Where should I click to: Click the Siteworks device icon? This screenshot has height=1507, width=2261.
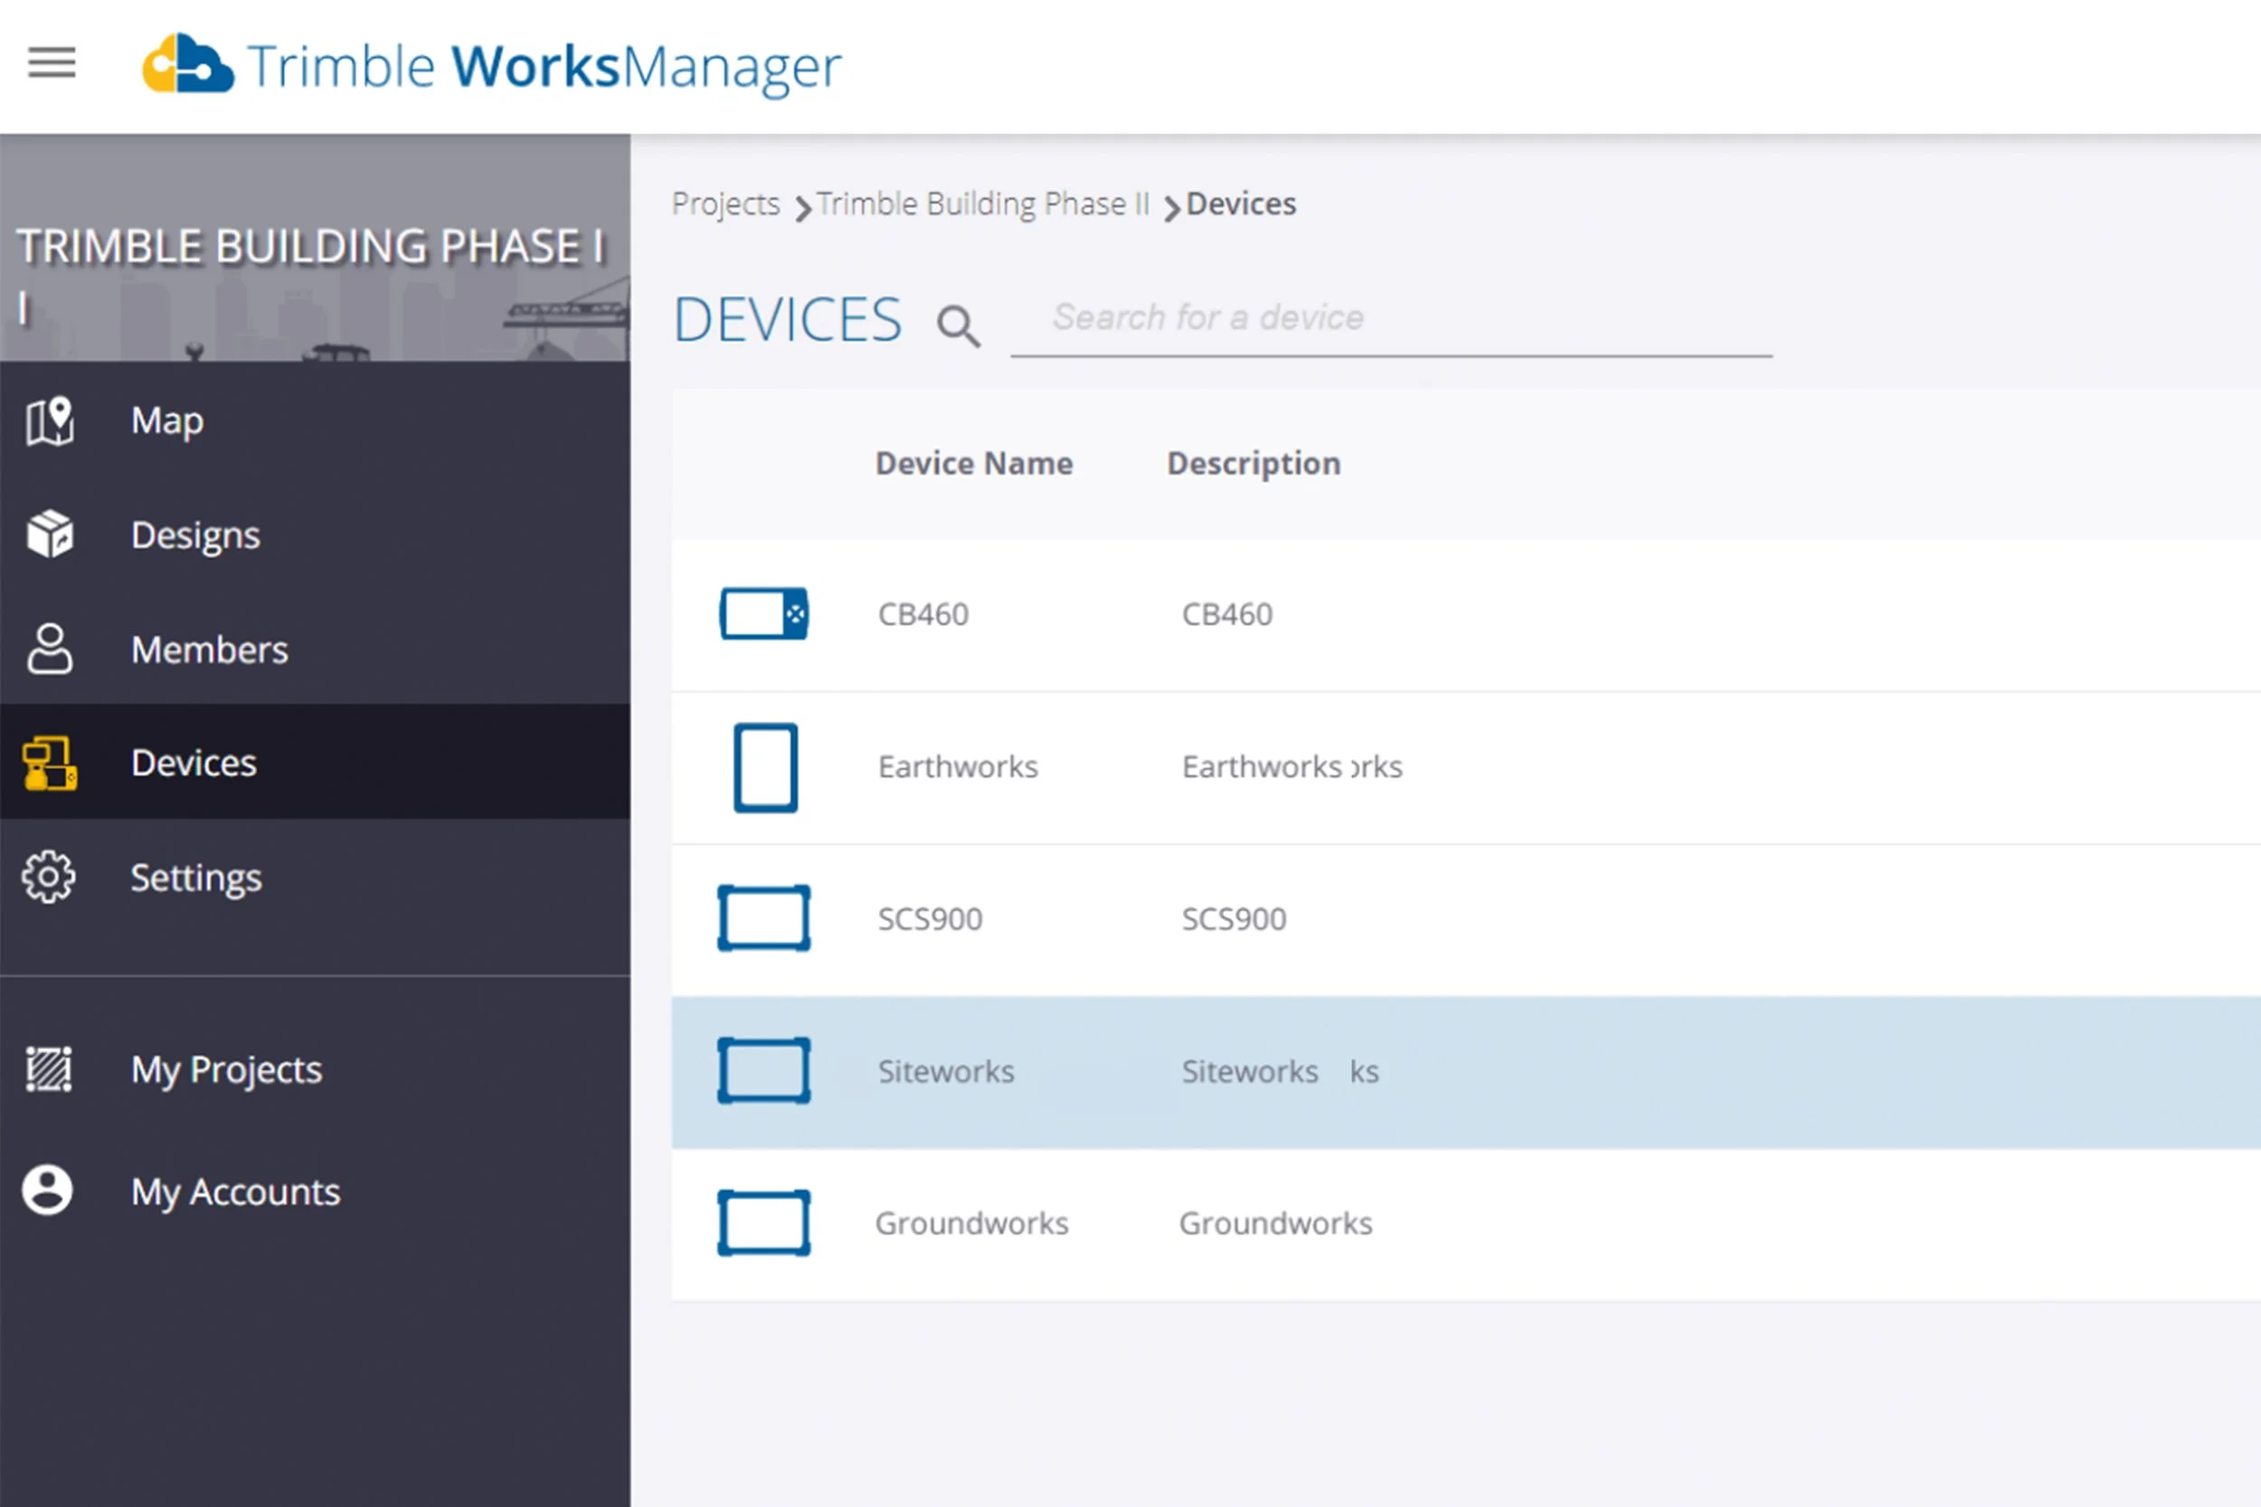(763, 1070)
